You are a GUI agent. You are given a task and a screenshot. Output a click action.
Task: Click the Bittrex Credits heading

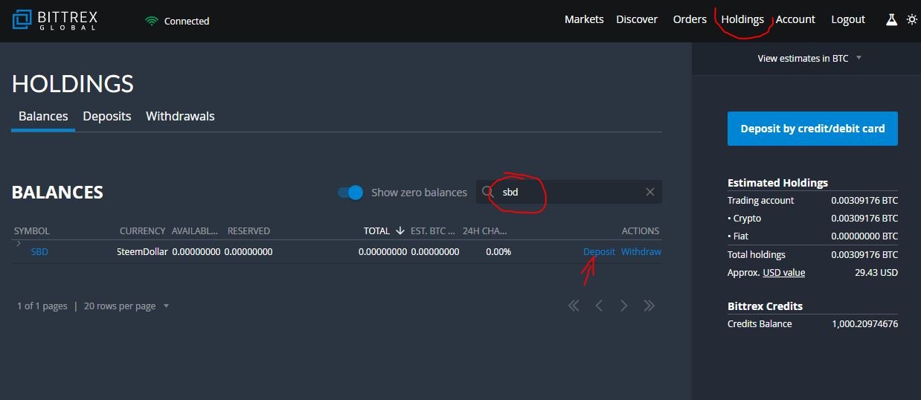pos(765,306)
